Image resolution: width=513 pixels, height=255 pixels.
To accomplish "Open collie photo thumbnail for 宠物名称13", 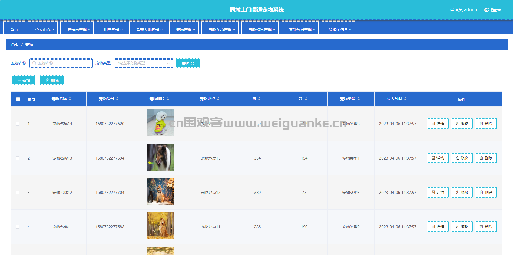I will tap(160, 157).
